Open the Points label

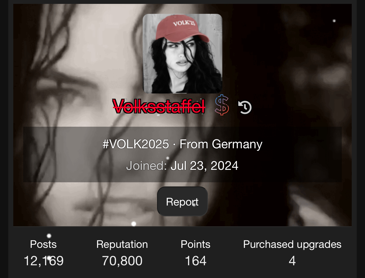point(195,244)
